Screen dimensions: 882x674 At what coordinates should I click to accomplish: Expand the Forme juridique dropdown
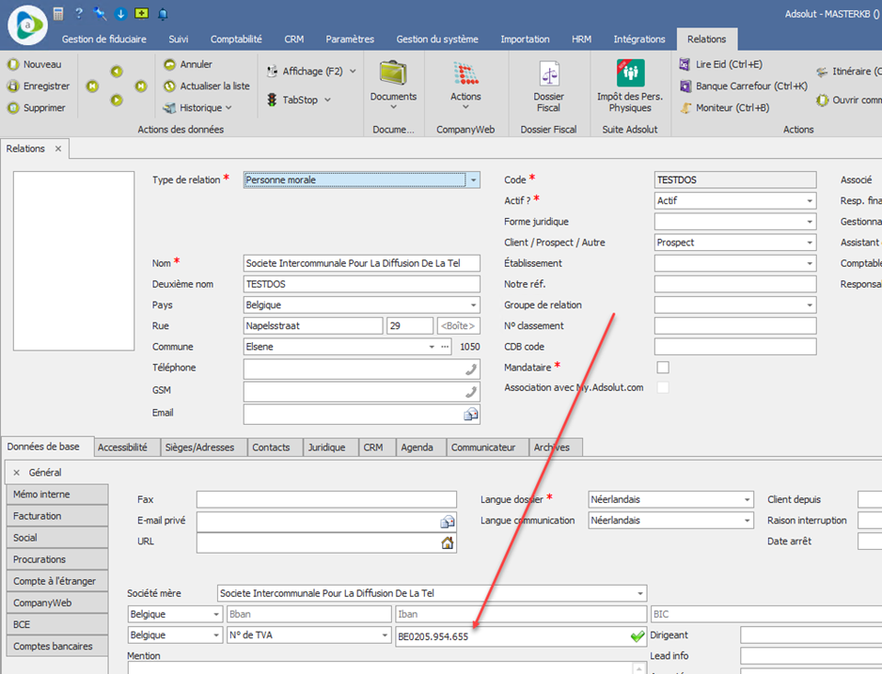(x=810, y=222)
